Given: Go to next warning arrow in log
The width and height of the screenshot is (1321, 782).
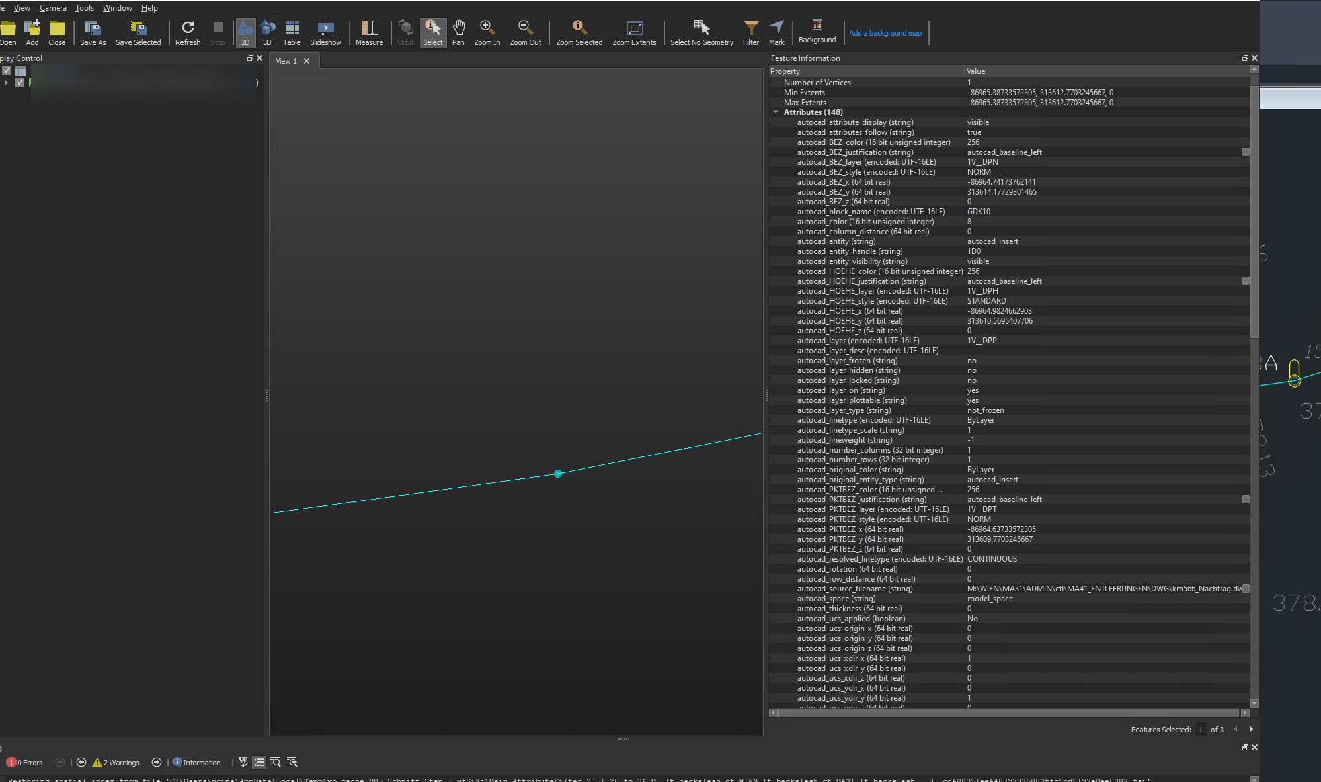Looking at the screenshot, I should pyautogui.click(x=157, y=762).
